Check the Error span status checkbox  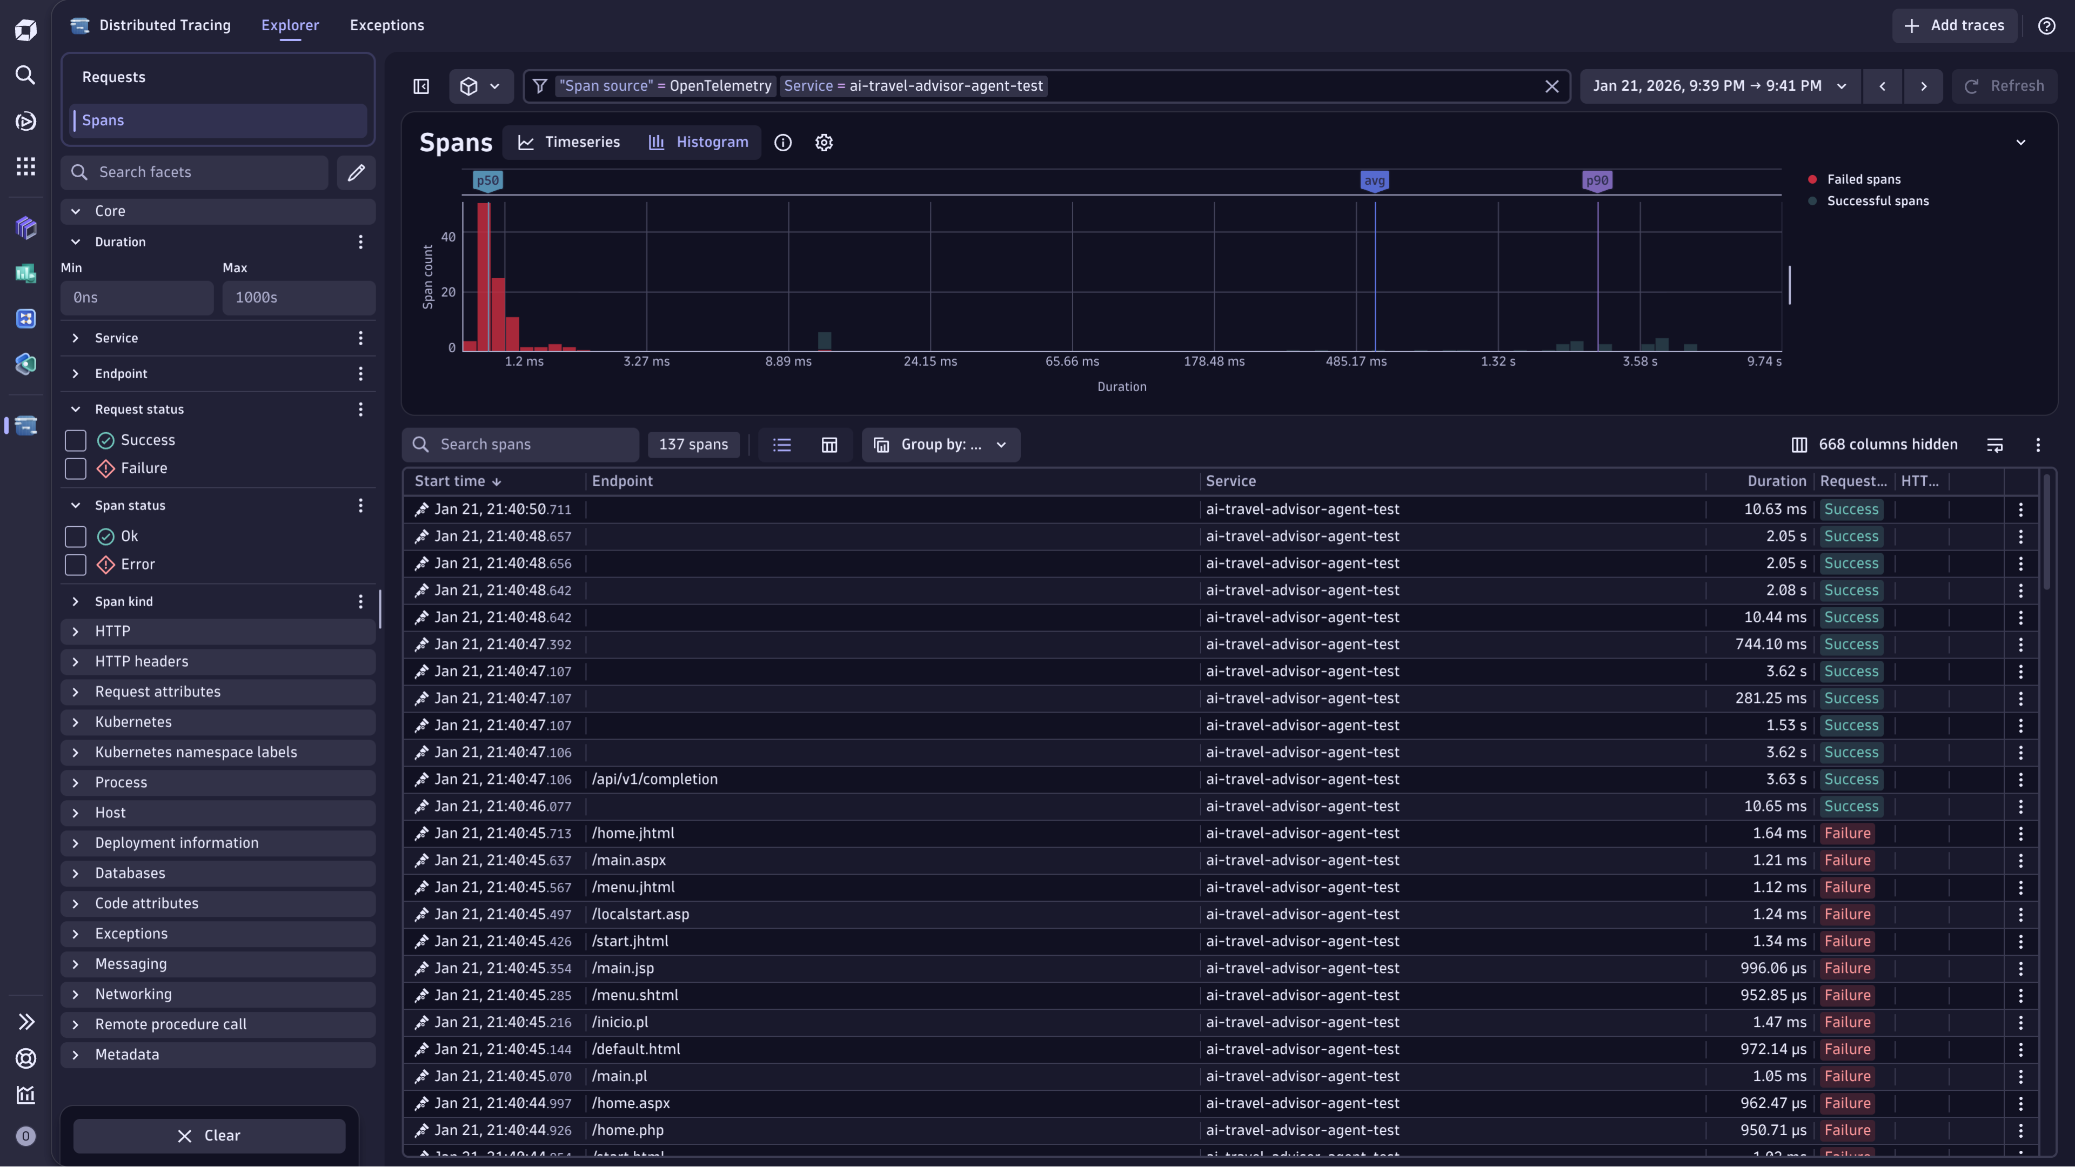click(75, 565)
